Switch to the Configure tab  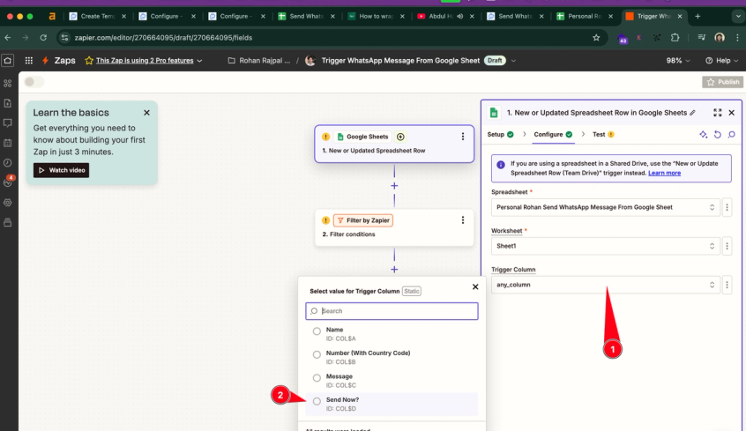coord(553,135)
